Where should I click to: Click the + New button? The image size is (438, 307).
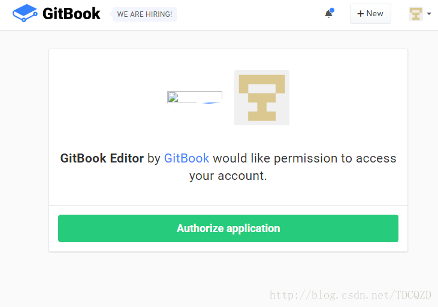370,14
